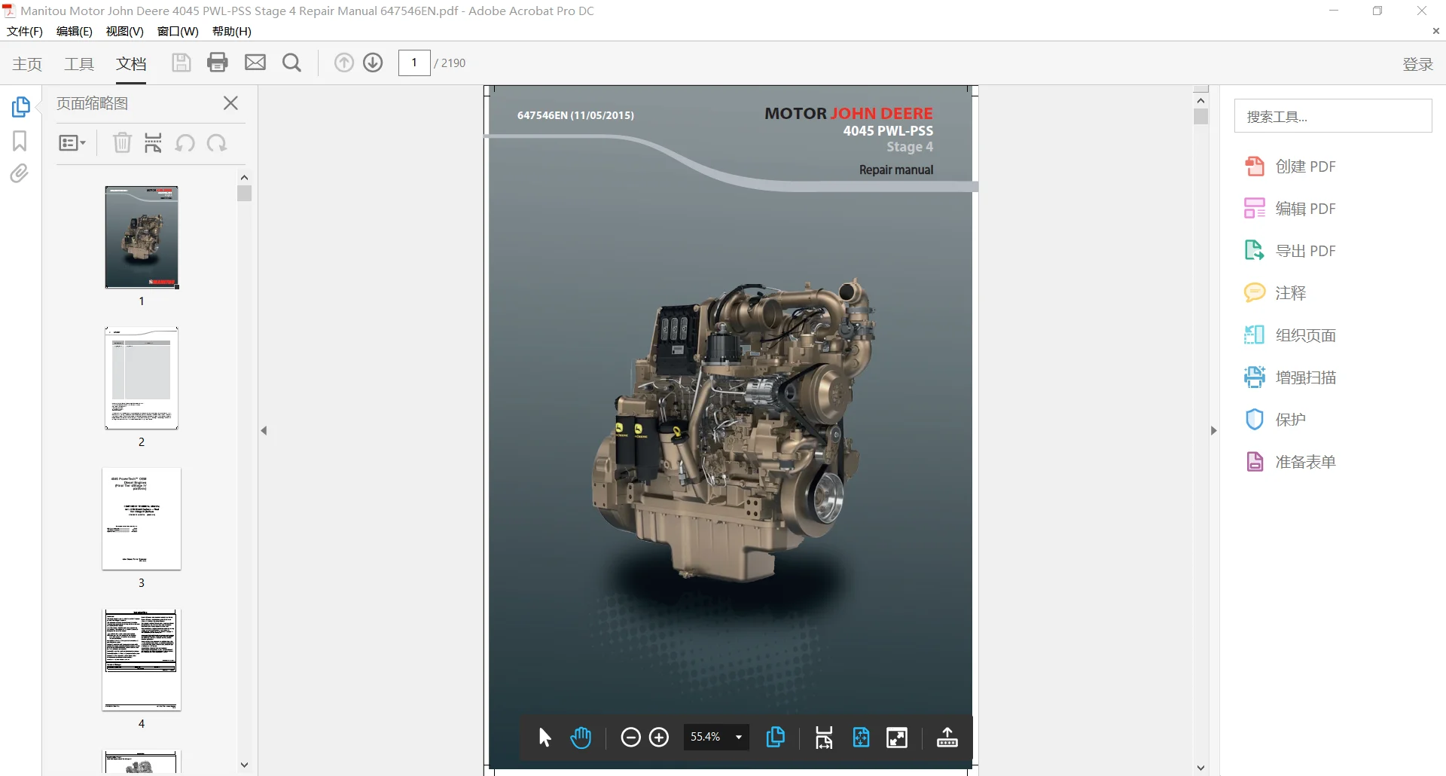Viewport: 1446px width, 776px height.
Task: Open the email envelope icon in the toolbar
Action: (255, 63)
